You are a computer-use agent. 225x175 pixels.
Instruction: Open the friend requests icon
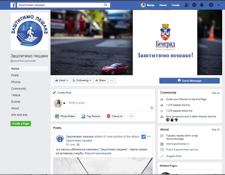coord(186,5)
